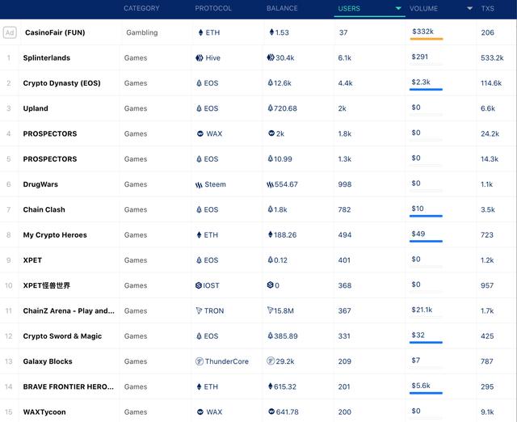Click the ETH protocol icon for My Crypto Heroes
Viewport: 517px width, 422px height.
pyautogui.click(x=199, y=235)
